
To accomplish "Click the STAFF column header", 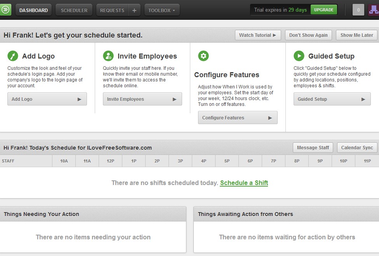I will point(26,161).
